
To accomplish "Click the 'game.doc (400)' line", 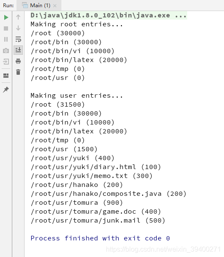I will tap(96, 212).
